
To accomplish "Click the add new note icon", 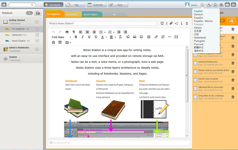I will pos(231,20).
